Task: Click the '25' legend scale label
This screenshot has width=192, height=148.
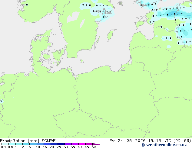Action: [59, 147]
